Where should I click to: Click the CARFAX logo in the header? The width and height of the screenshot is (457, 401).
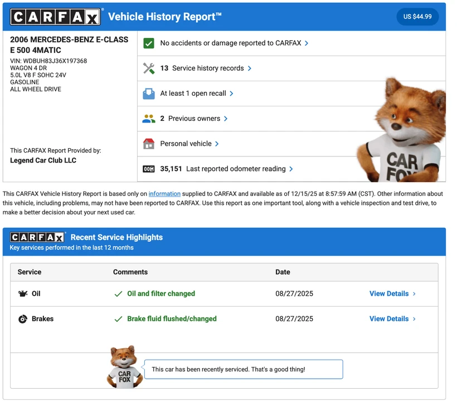(x=55, y=17)
